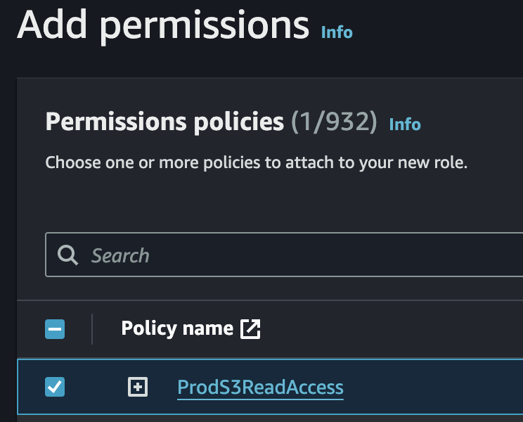
Task: Click the Permissions policies section title
Action: coord(164,122)
